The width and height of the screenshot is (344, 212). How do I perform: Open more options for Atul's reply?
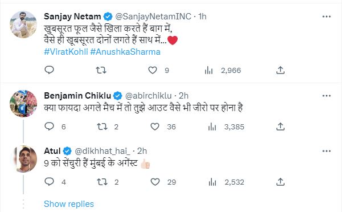click(x=327, y=151)
